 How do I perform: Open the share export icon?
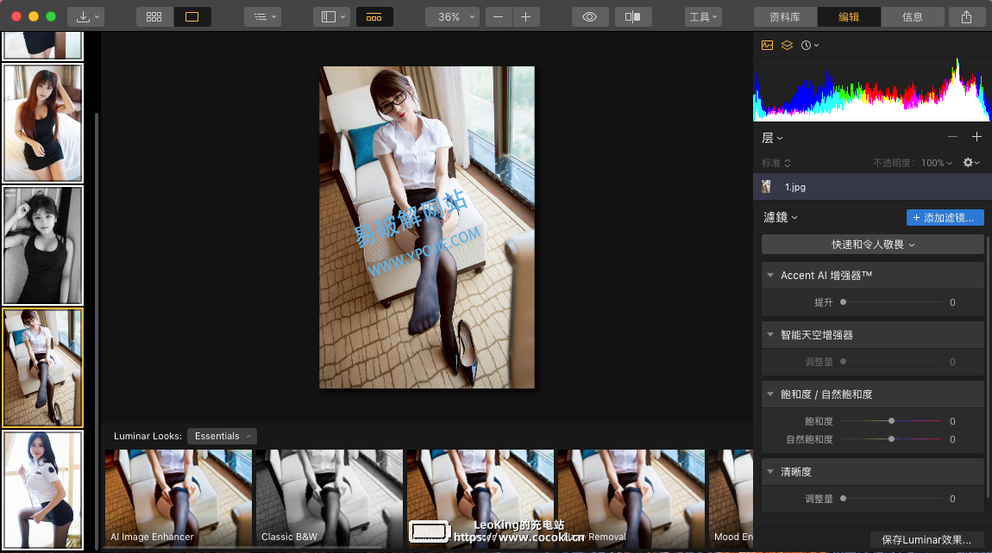966,17
